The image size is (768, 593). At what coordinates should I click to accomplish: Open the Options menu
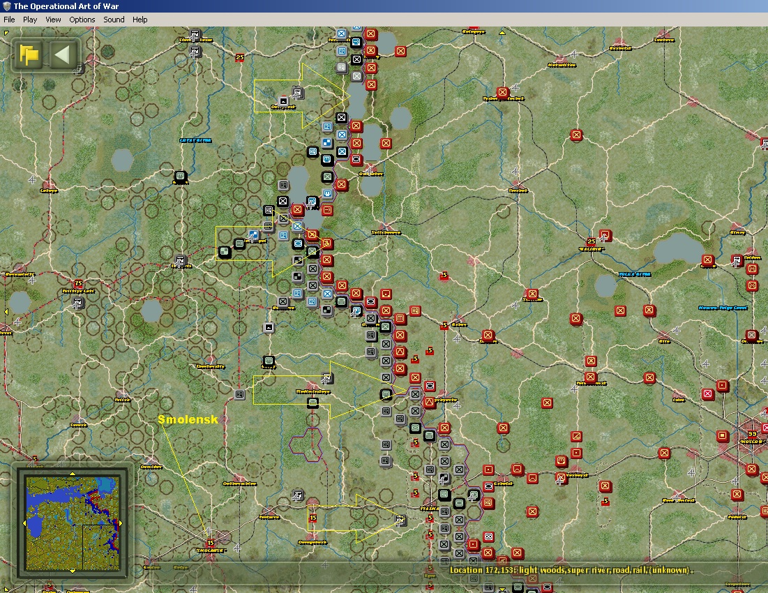82,20
